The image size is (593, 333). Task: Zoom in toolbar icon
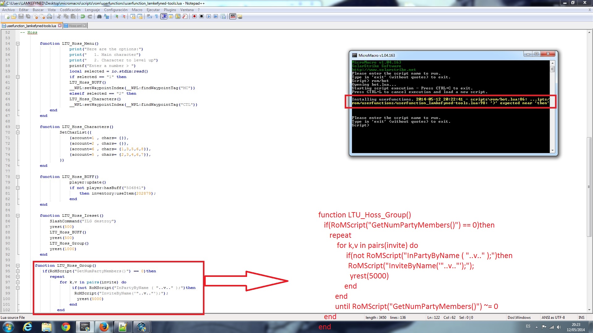(116, 17)
